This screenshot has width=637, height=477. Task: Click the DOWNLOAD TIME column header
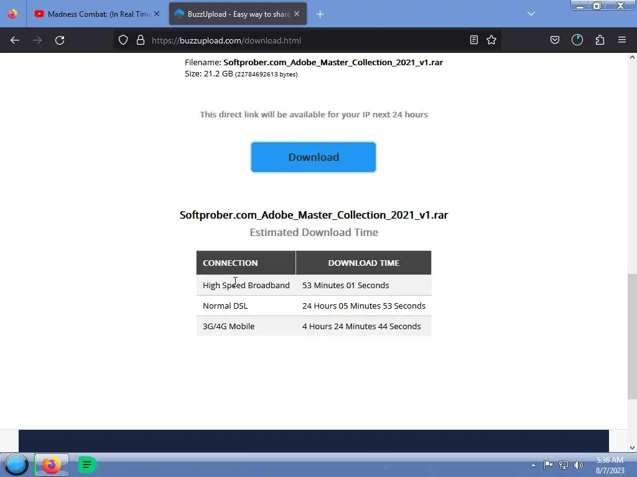click(x=363, y=263)
